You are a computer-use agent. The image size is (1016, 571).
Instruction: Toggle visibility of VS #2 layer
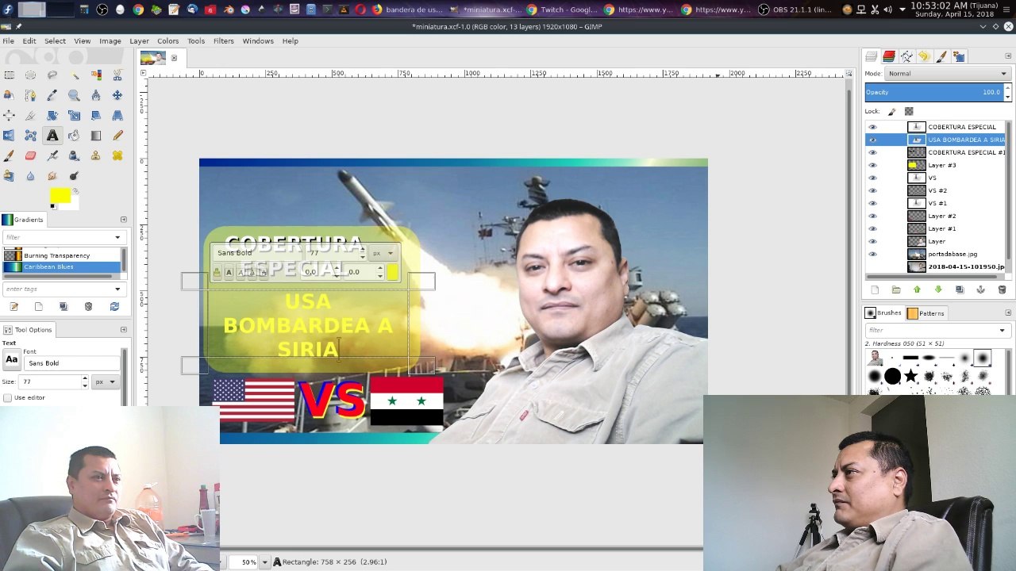[872, 190]
